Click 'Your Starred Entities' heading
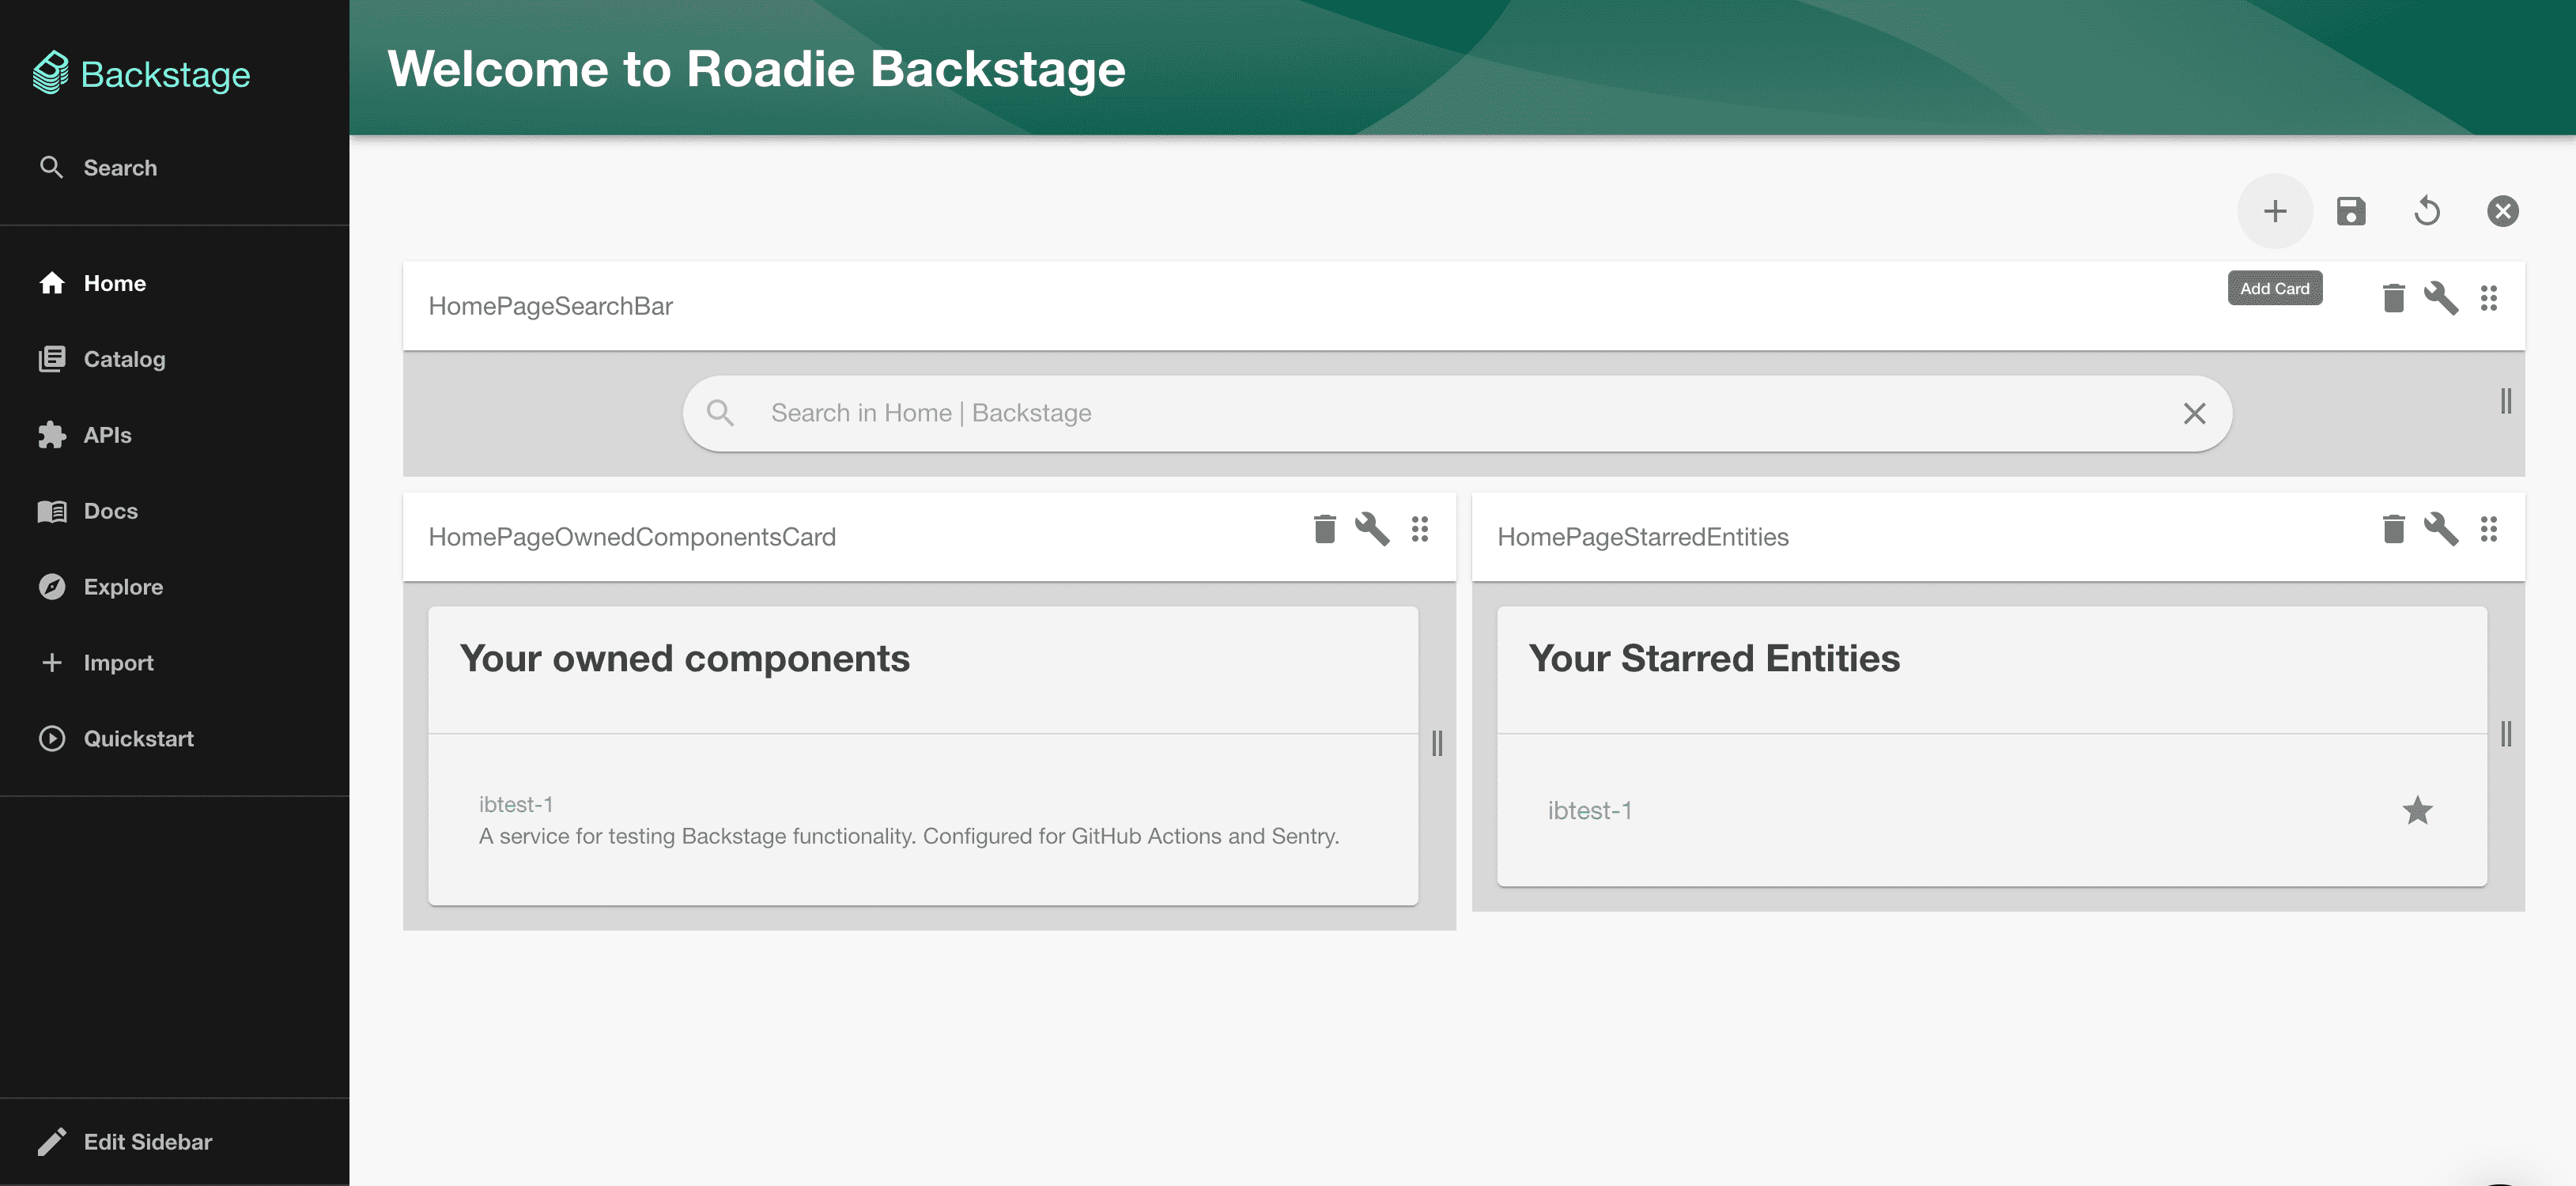 (1714, 658)
